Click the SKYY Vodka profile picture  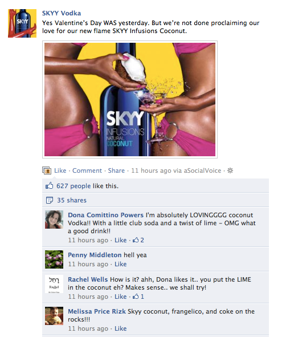(22, 23)
